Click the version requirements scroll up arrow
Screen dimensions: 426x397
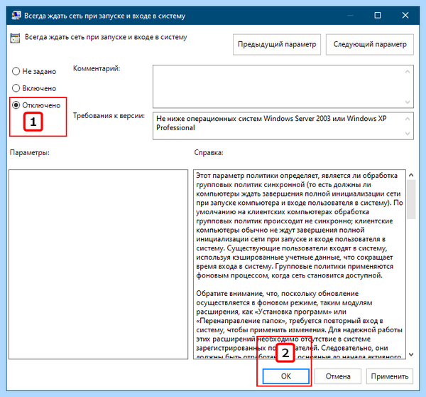[x=408, y=119]
